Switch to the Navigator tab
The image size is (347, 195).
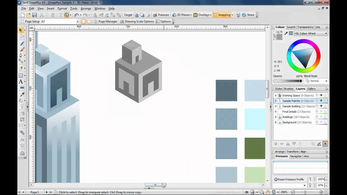click(296, 156)
